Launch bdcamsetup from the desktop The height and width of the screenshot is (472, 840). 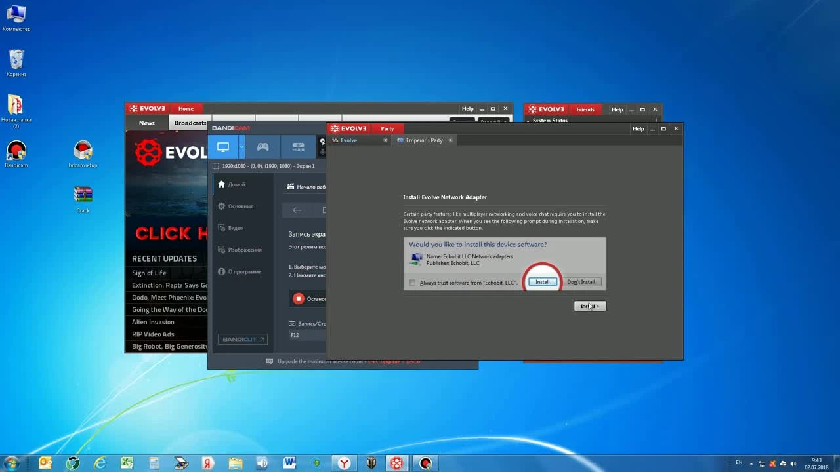83,151
